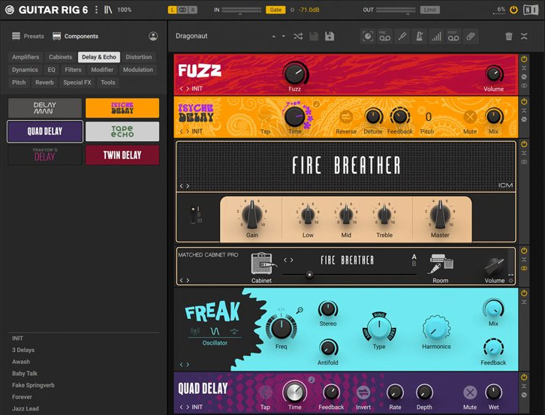Collapse the Fuzz module with its minimize icon

524,68
